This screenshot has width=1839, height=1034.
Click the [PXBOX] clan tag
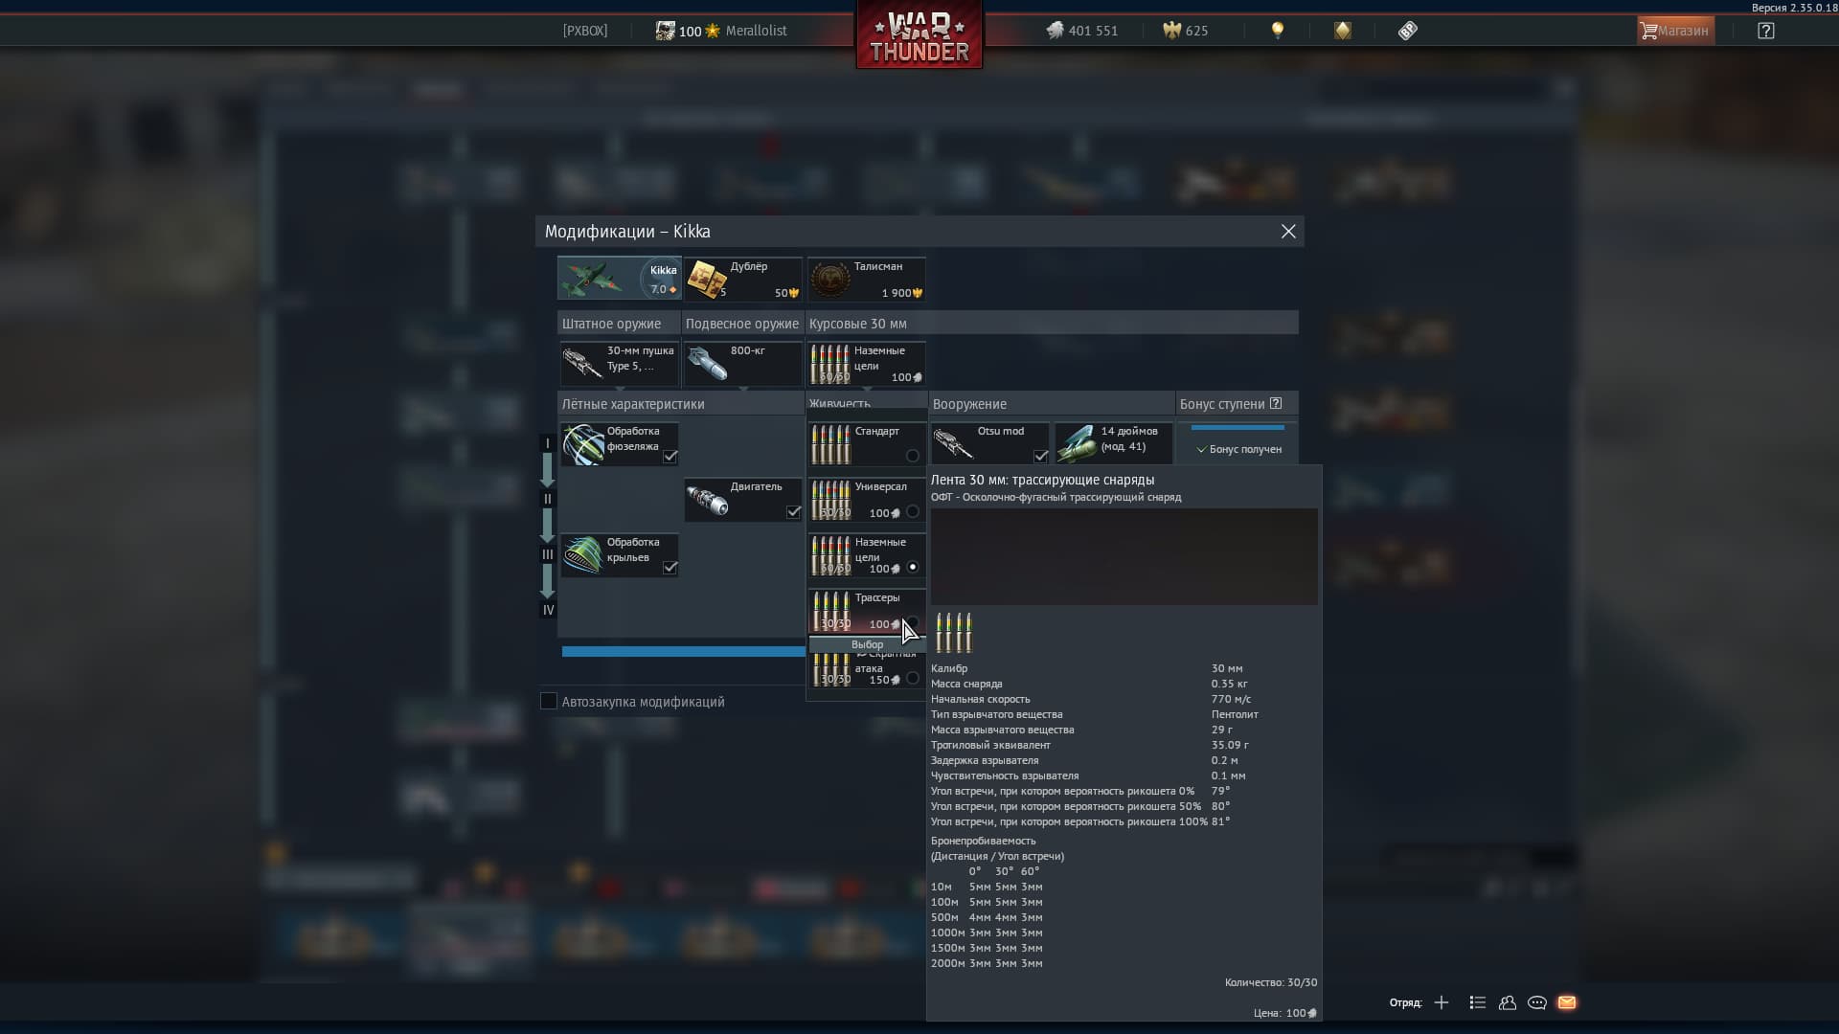coord(585,31)
